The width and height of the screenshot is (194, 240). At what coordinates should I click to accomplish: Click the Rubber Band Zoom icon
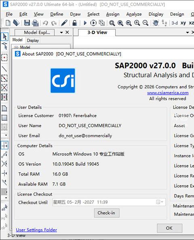coord(112,23)
